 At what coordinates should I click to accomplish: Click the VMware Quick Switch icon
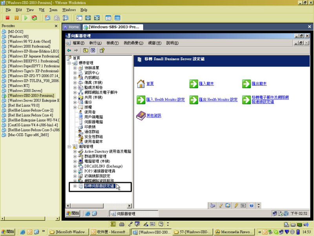pyautogui.click(x=97, y=18)
